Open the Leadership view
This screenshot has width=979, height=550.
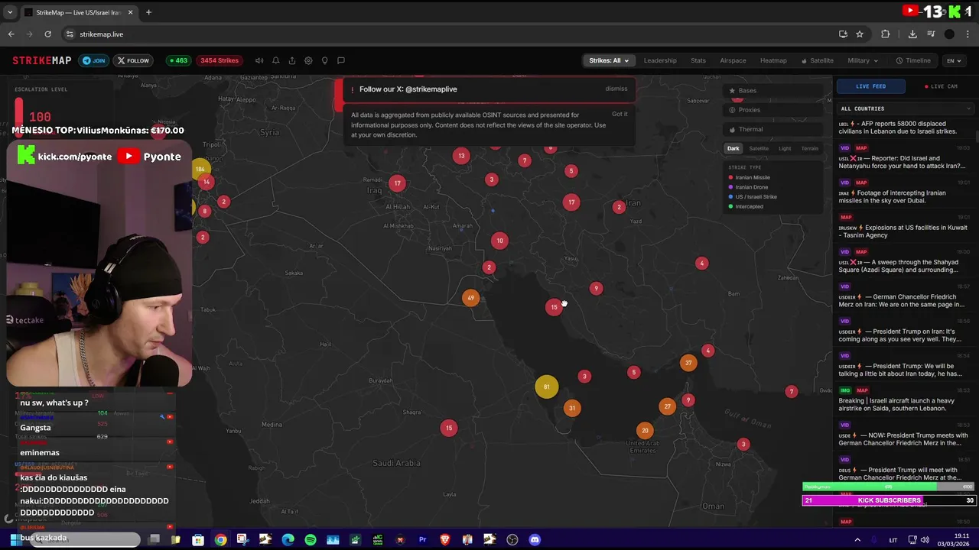point(660,60)
